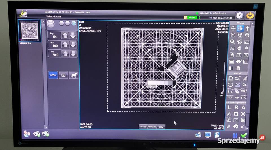271x150 pixels.
Task: Increase mA with the up arrow
Action: pos(65,45)
